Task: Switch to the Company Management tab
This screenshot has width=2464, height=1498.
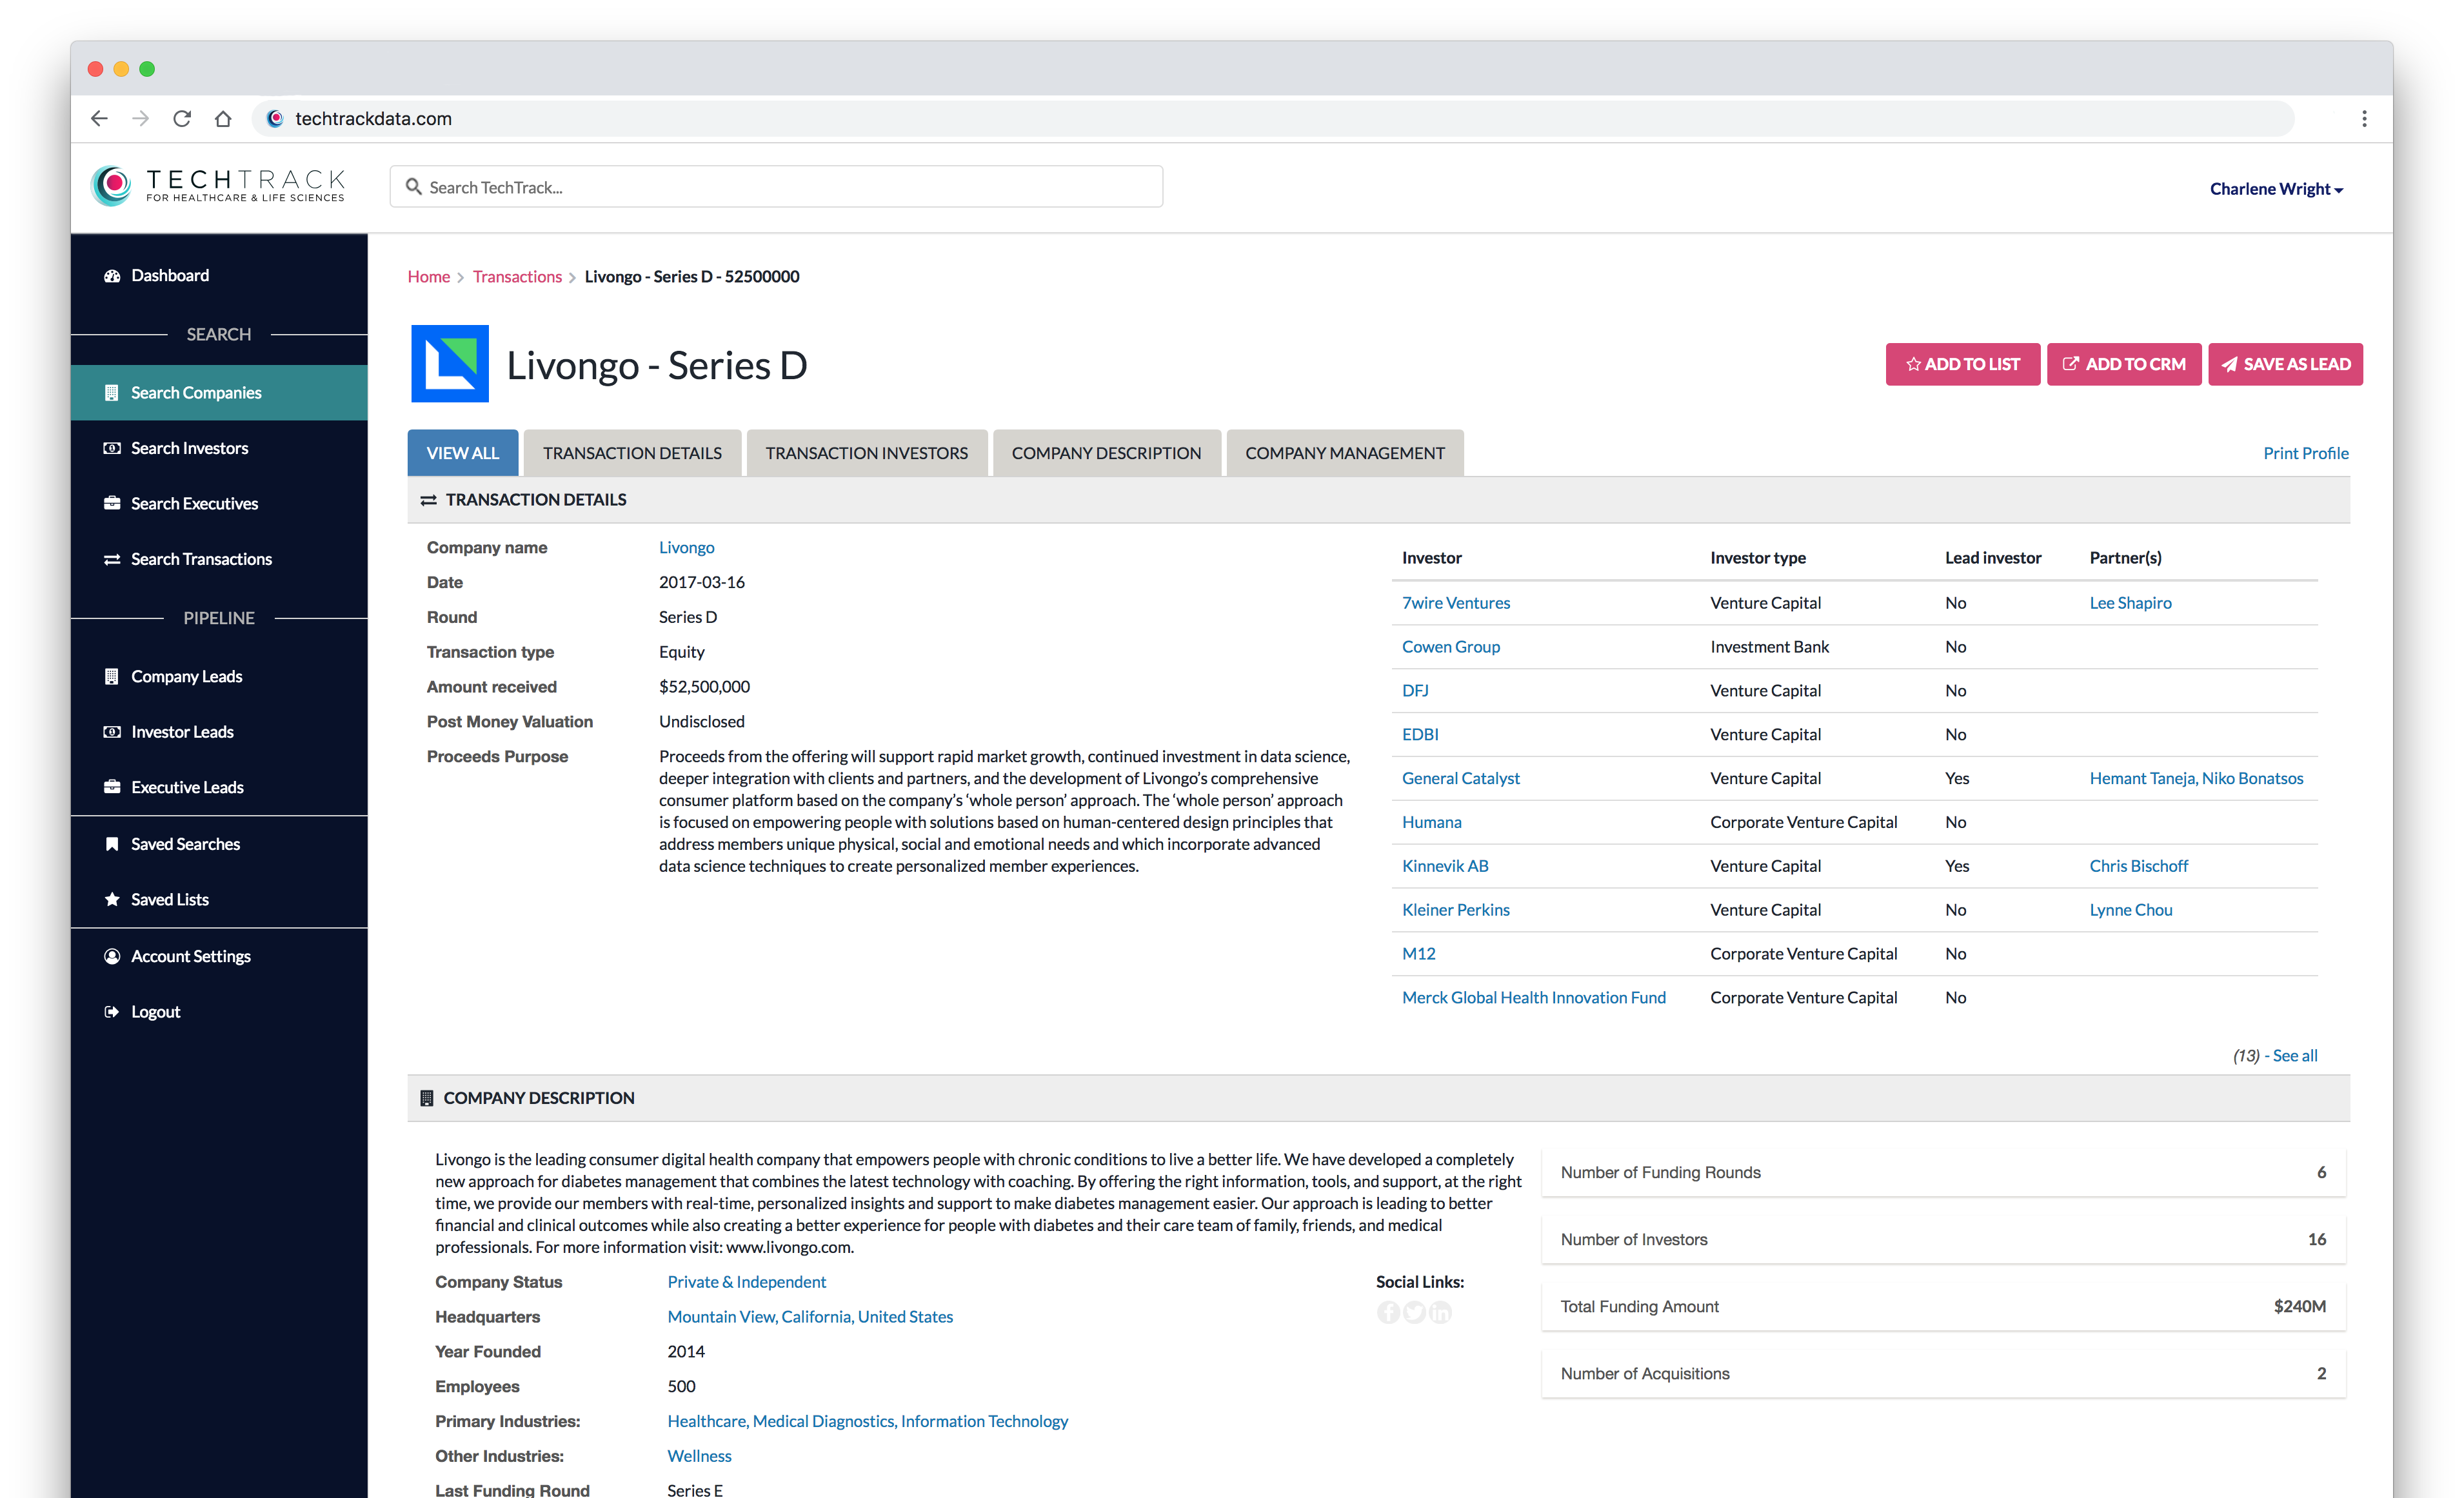Action: coord(1344,453)
